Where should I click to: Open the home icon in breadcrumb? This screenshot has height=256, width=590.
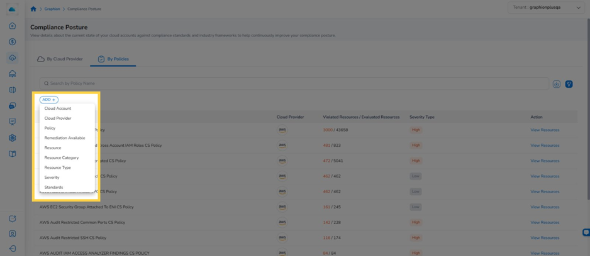click(x=33, y=9)
